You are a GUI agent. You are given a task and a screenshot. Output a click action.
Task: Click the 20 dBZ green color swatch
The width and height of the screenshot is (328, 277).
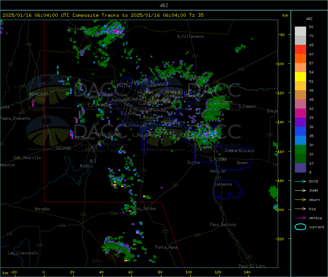300,149
